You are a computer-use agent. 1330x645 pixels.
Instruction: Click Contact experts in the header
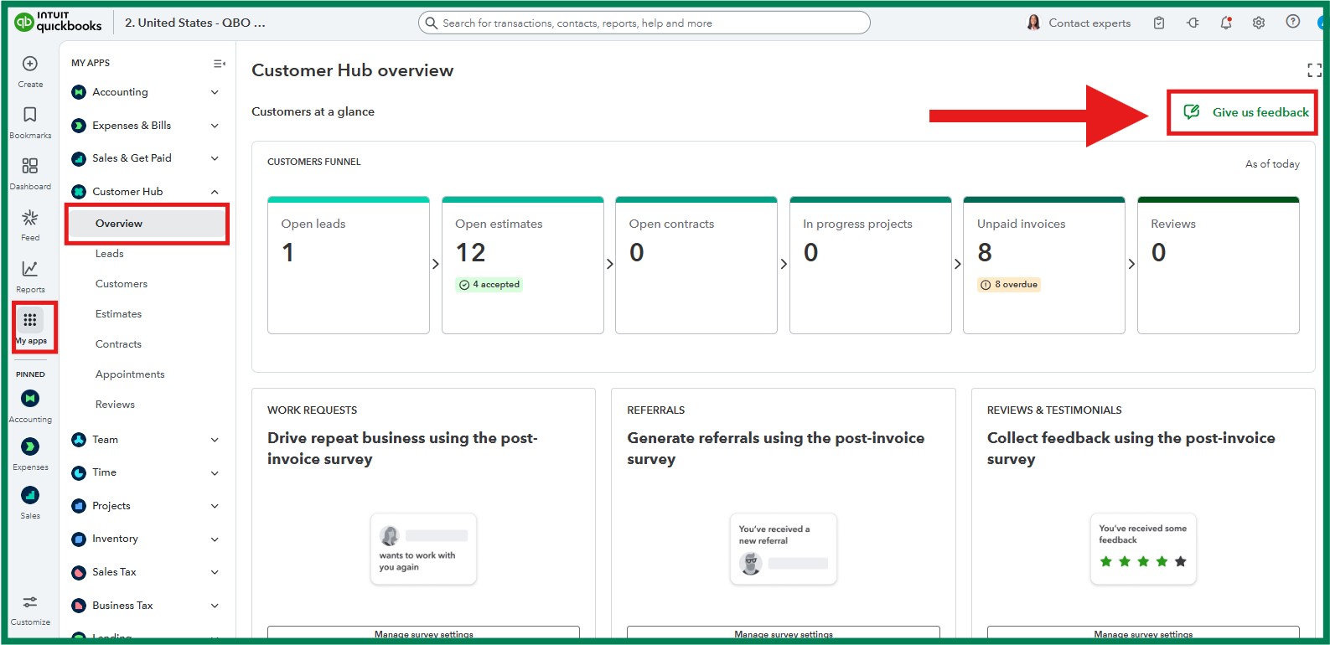click(1079, 23)
